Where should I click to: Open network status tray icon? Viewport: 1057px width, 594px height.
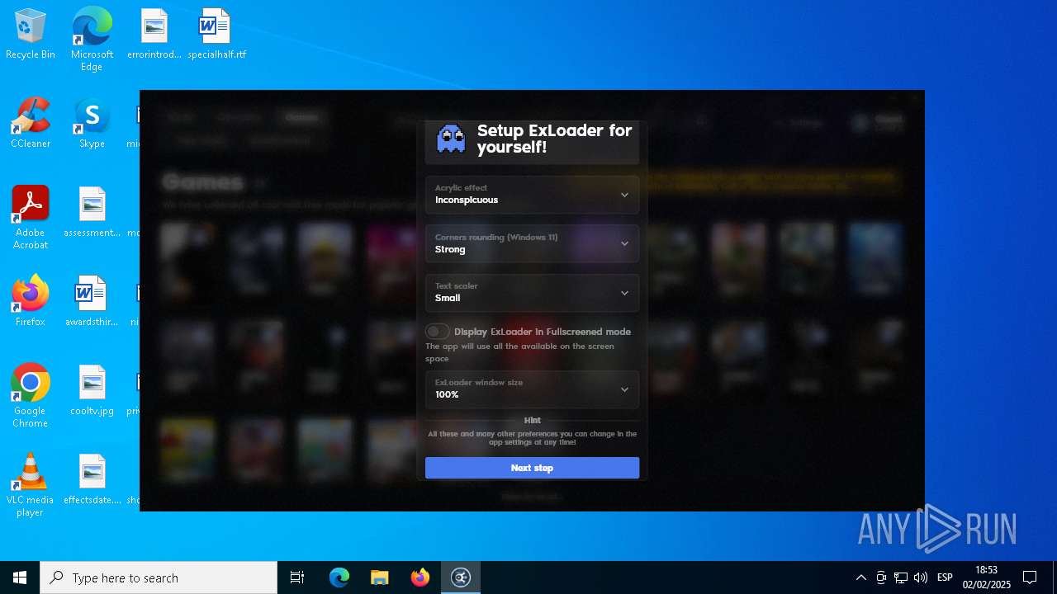[x=901, y=577]
